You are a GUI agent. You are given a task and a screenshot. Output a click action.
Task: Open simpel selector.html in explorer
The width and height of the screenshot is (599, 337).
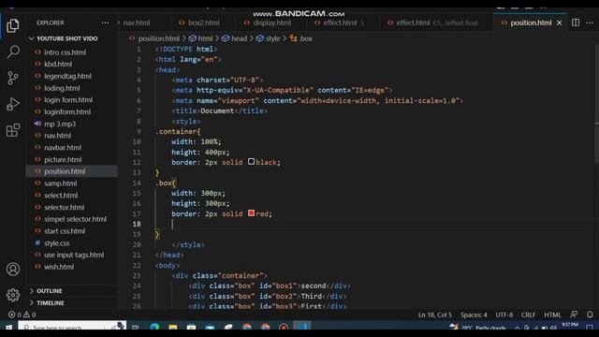point(75,219)
